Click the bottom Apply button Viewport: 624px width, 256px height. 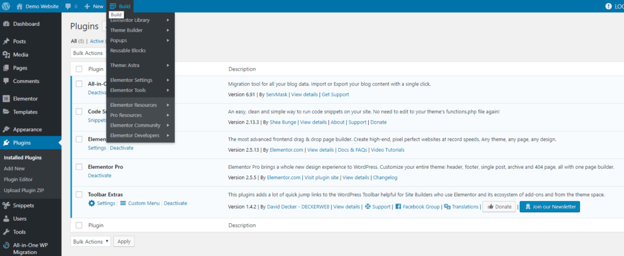tap(124, 241)
